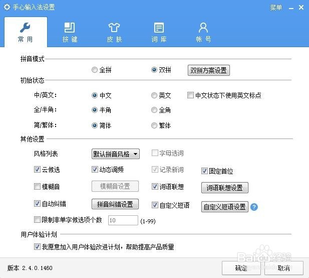Select 英文 initial language radio

[x=154, y=95]
